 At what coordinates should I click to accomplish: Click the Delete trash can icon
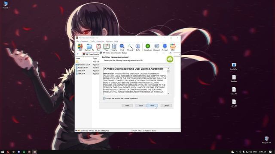click(114, 47)
